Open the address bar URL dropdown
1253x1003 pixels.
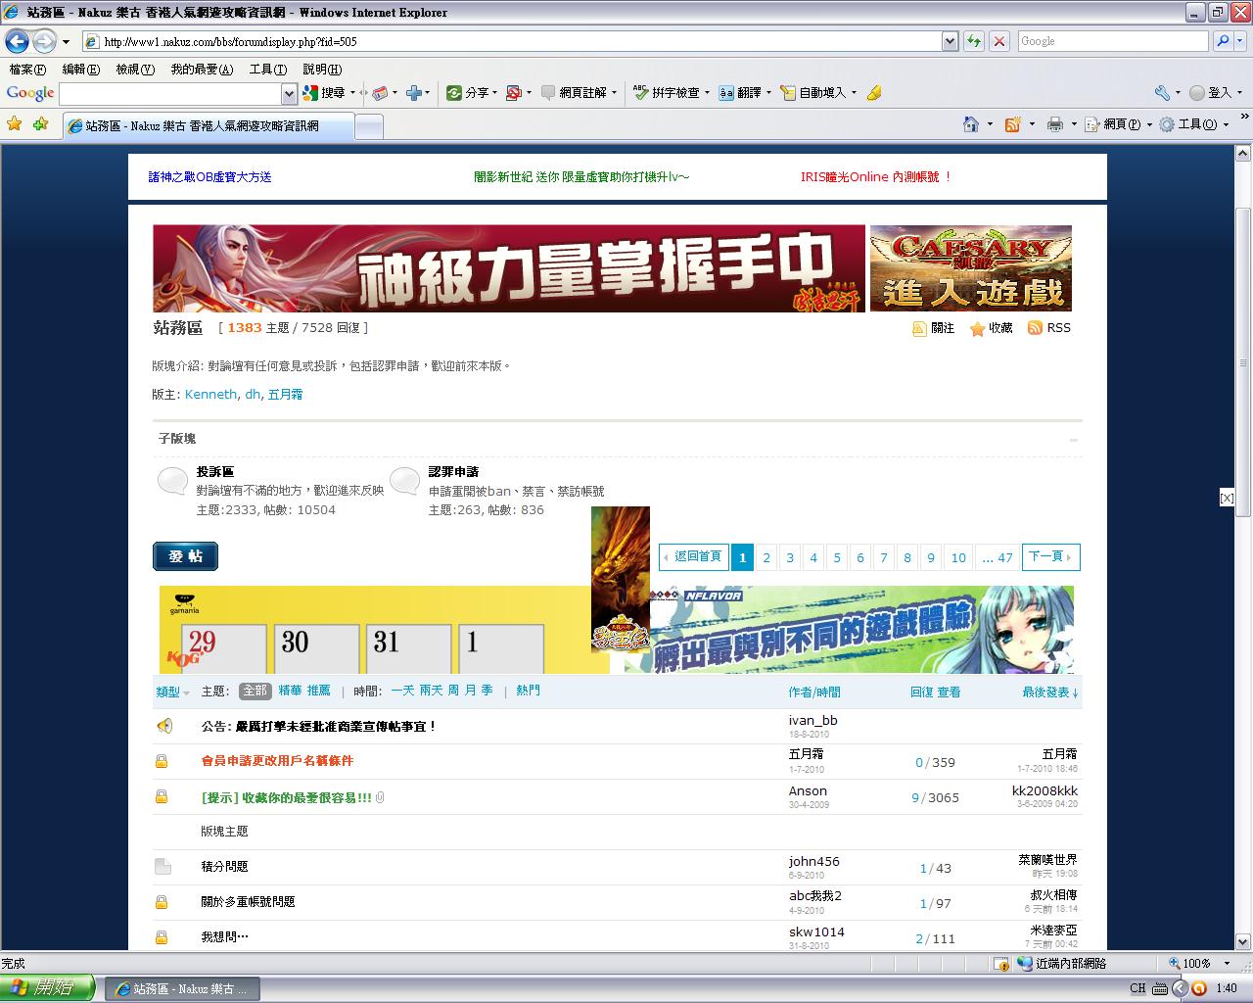[x=949, y=41]
